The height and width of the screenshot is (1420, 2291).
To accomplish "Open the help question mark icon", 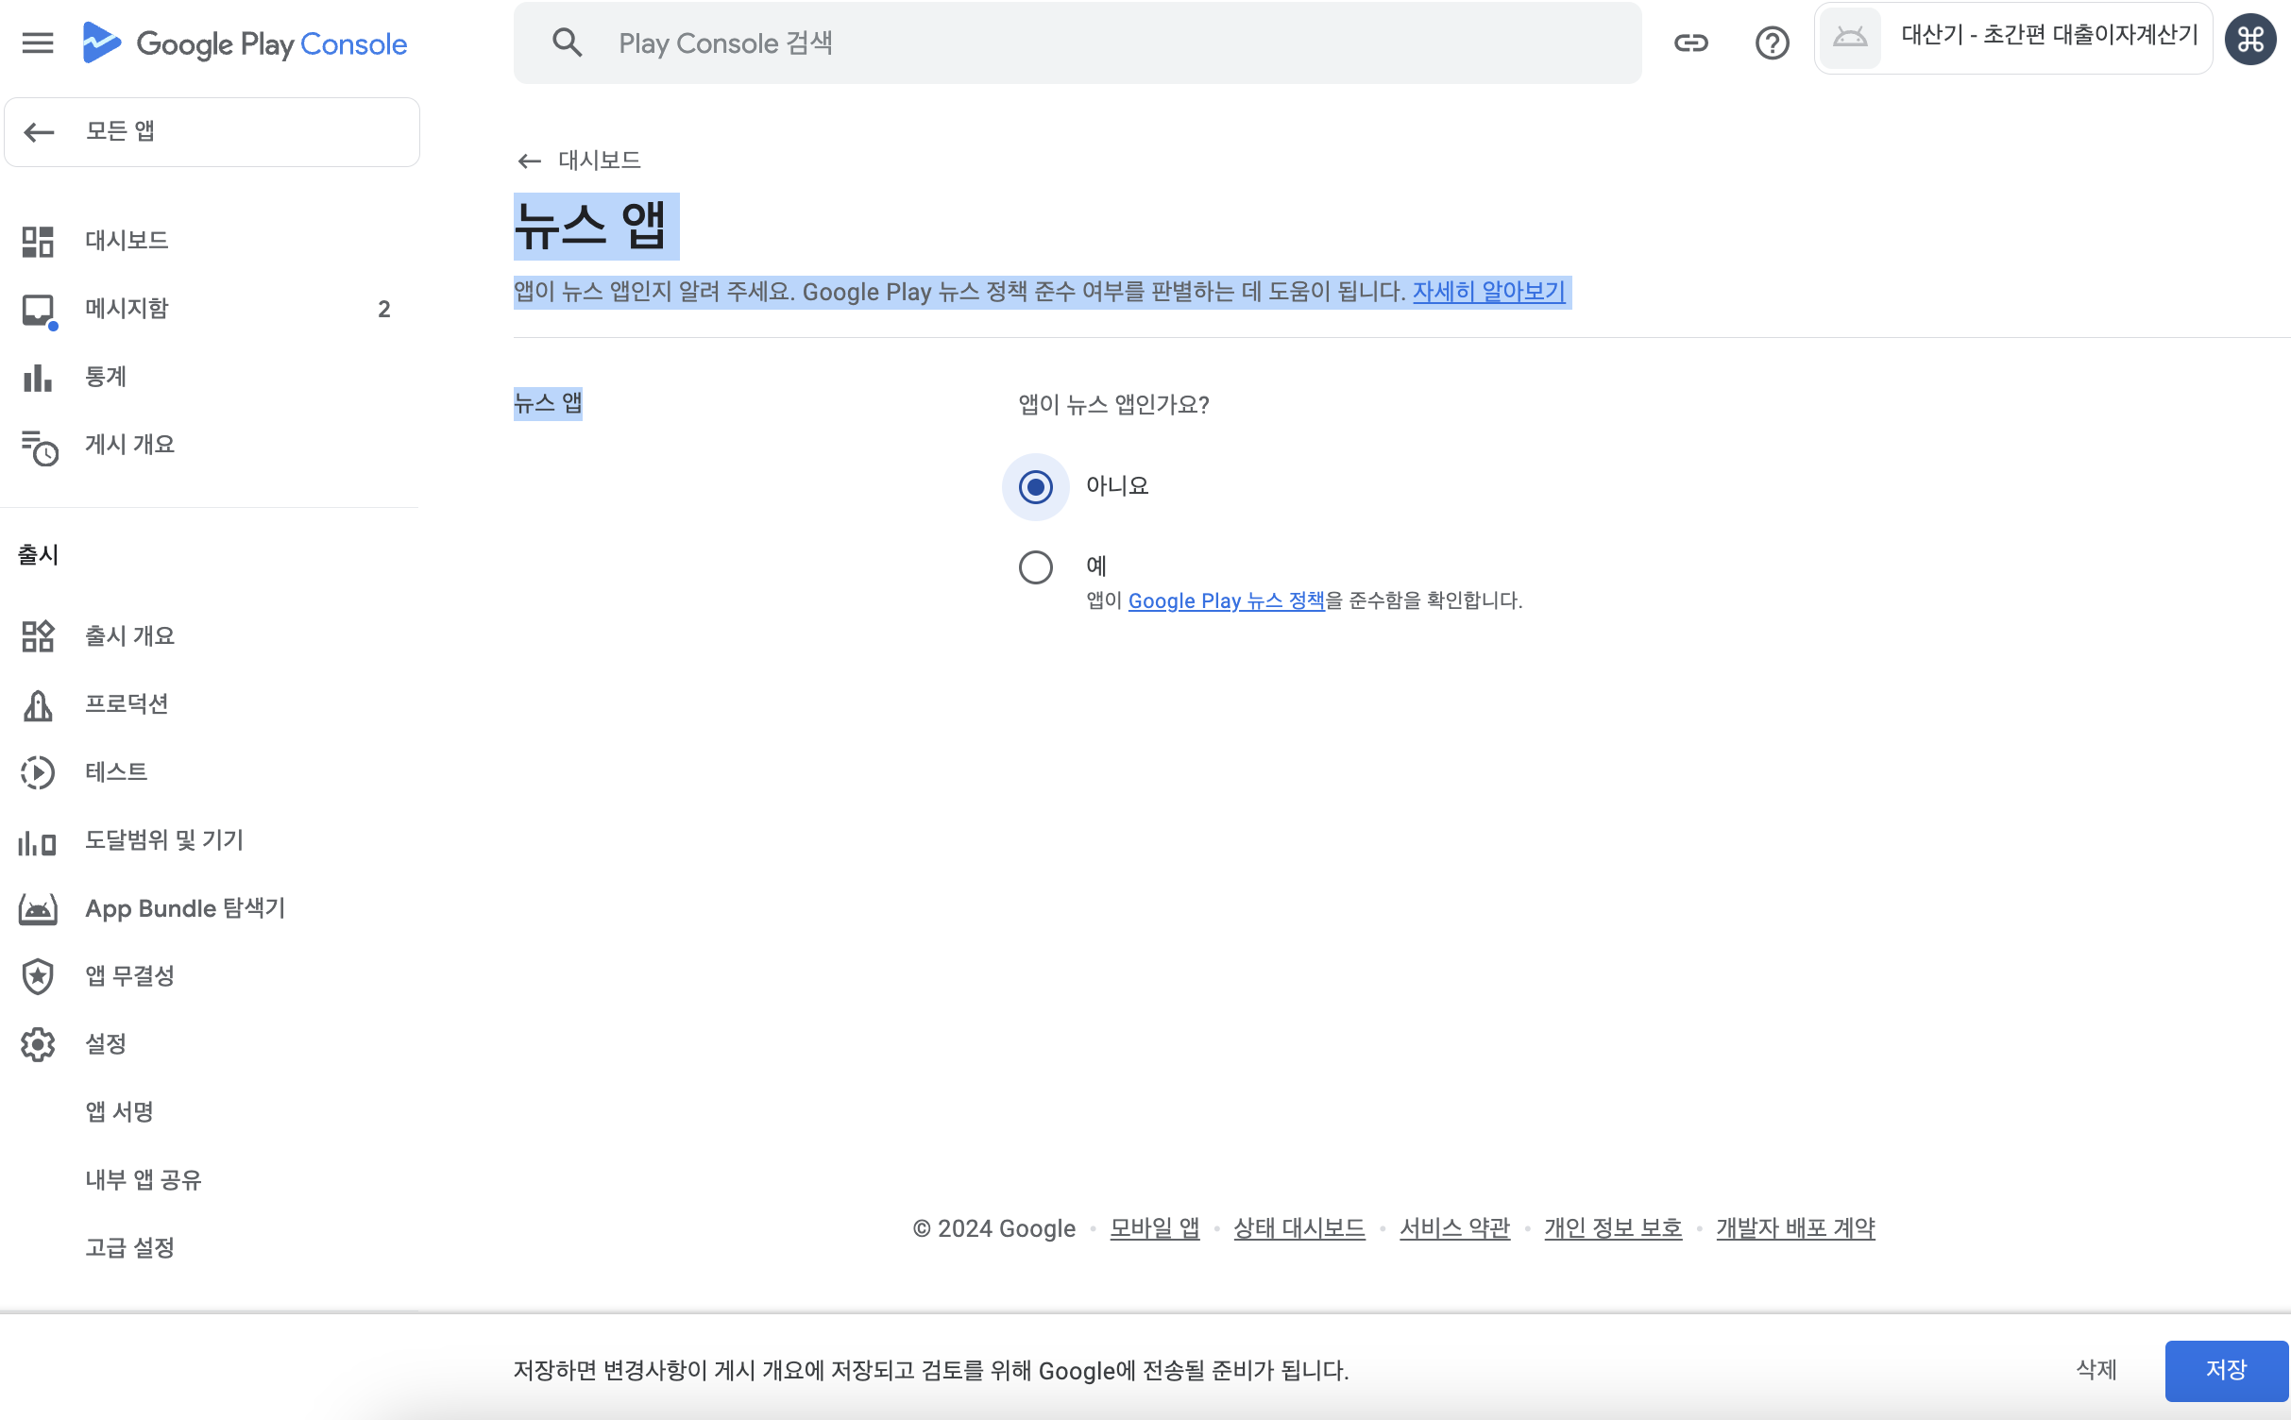I will click(1772, 42).
